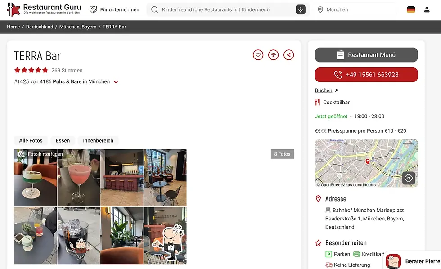This screenshot has width=441, height=269.
Task: Open the outdoor table drinks photo
Action: [35, 236]
